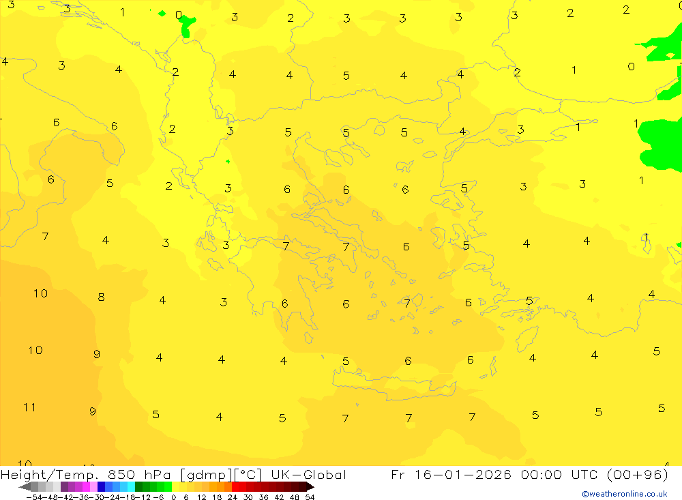Select the bright red legend swatch above 24
Screen dimensions: 682x500
pos(235,486)
